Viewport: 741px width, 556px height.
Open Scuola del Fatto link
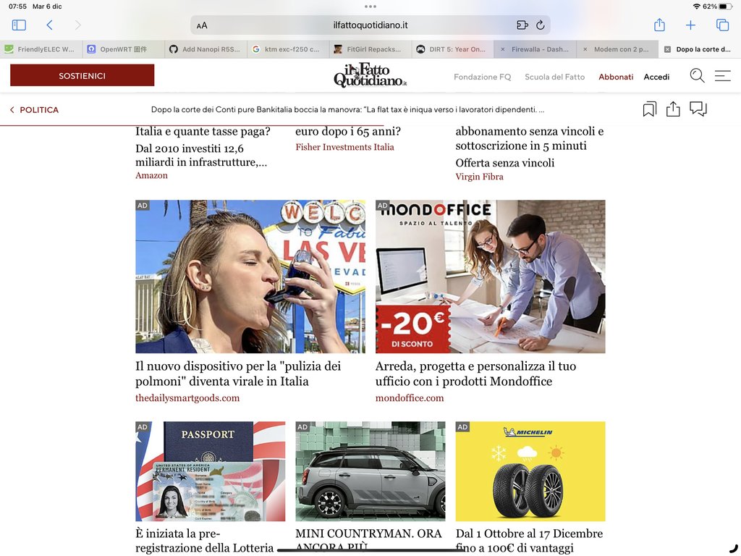click(x=555, y=77)
